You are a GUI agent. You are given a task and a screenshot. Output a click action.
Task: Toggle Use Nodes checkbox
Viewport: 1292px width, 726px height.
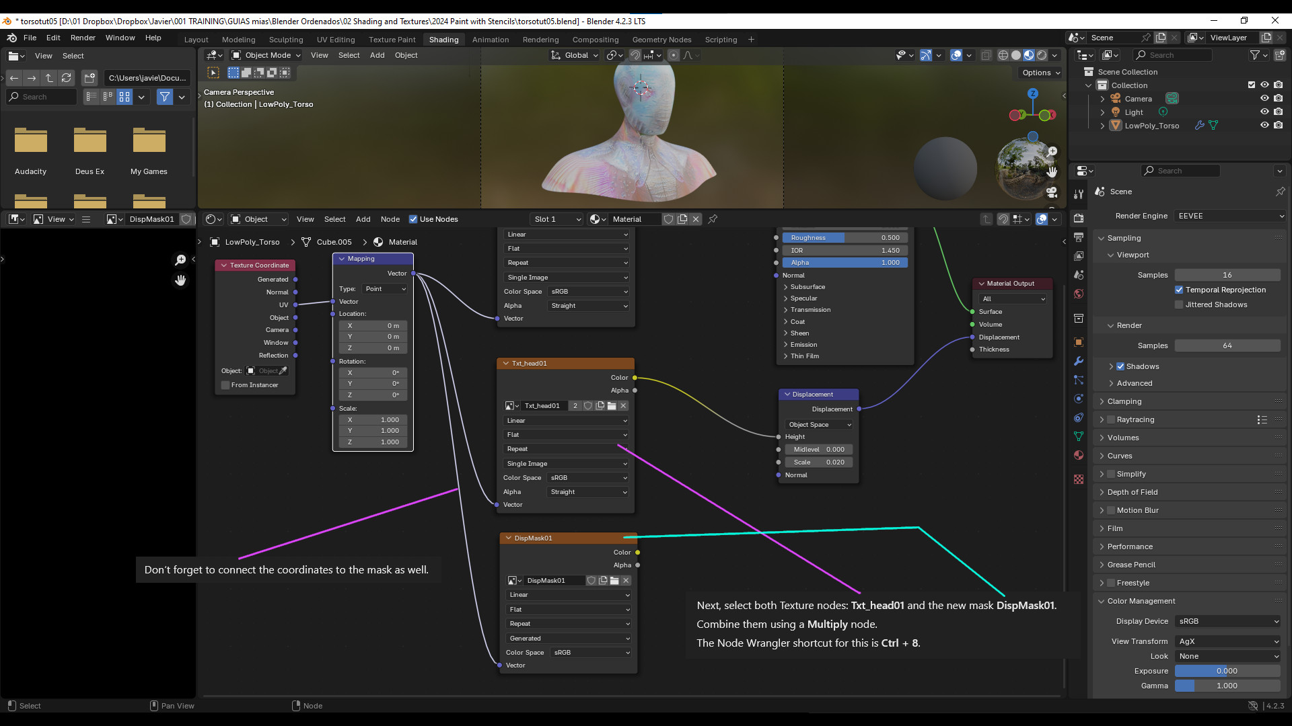413,219
